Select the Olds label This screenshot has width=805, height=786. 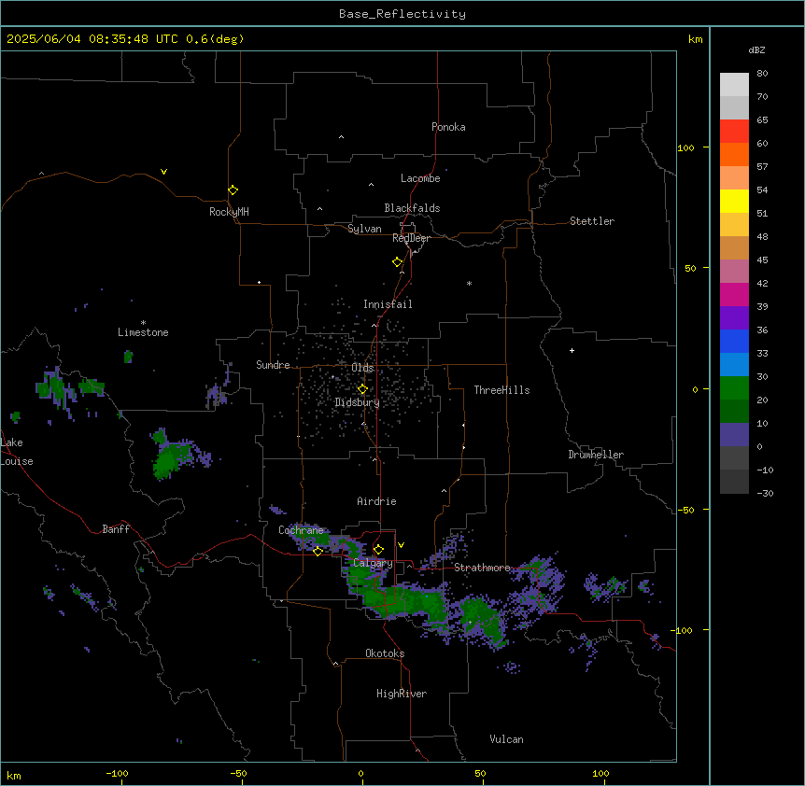coord(362,368)
